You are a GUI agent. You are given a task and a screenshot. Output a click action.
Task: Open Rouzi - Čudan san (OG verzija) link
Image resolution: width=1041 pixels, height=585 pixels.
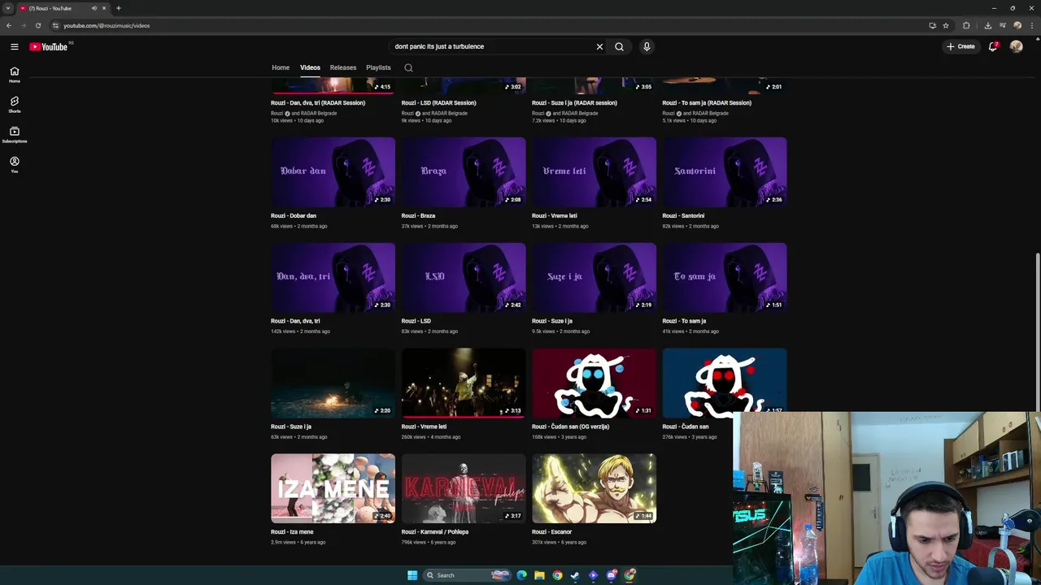coord(570,427)
